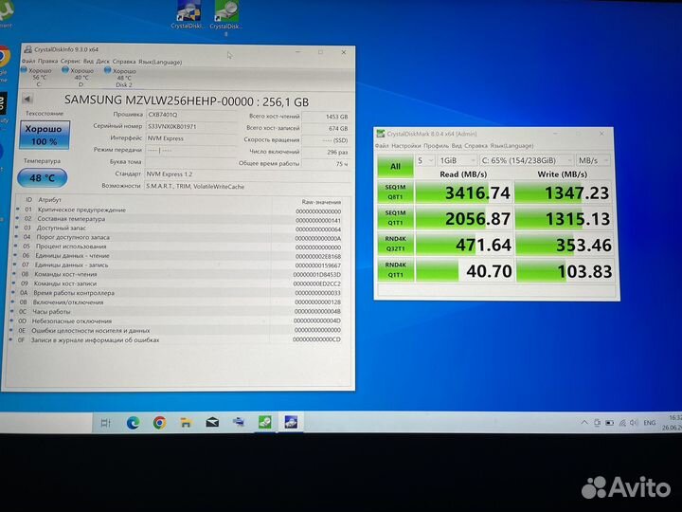Image resolution: width=682 pixels, height=512 pixels.
Task: Open Правка menu in CrystalDiskInfo
Action: pos(48,62)
